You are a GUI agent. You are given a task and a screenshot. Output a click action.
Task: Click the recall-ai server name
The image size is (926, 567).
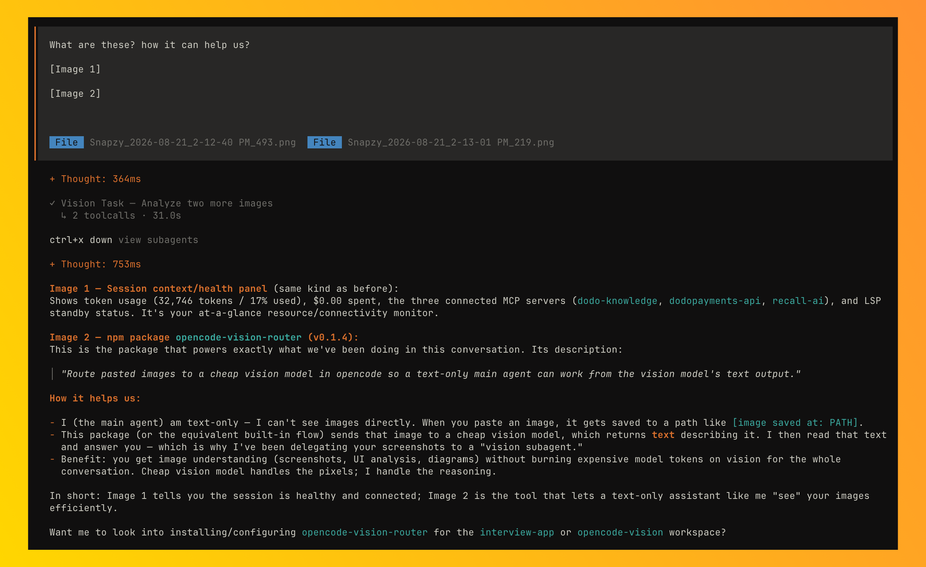(x=798, y=301)
